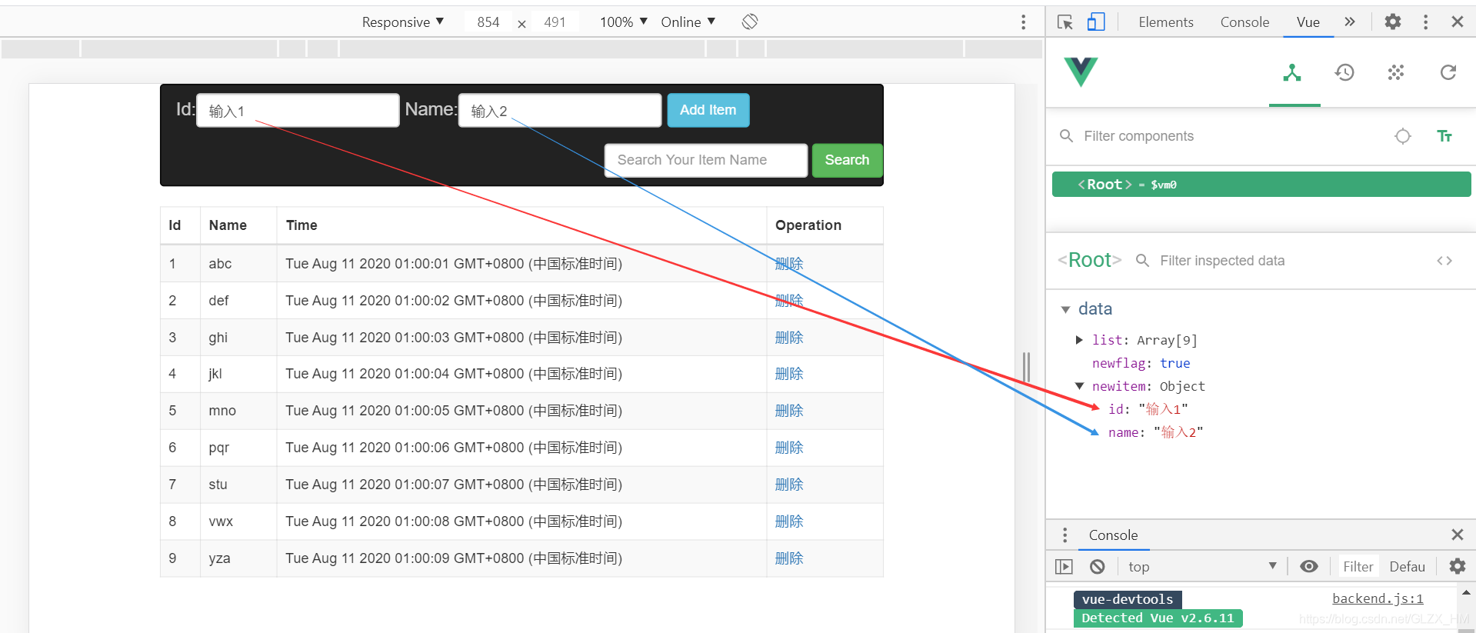Select the Root component row

pyautogui.click(x=1261, y=185)
